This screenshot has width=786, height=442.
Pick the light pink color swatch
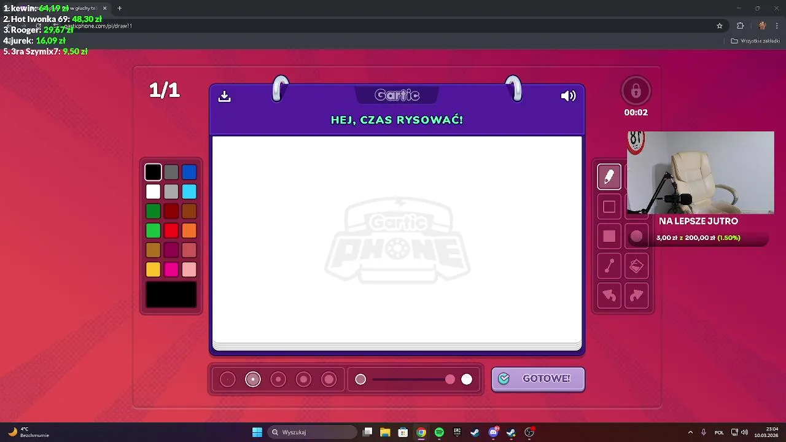coord(189,269)
